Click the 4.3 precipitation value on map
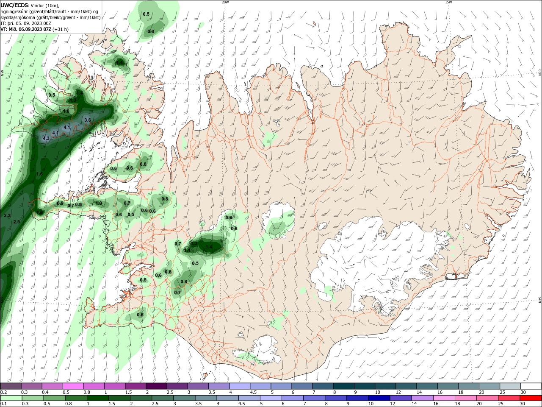Image resolution: width=542 pixels, height=407 pixels. tap(46, 138)
